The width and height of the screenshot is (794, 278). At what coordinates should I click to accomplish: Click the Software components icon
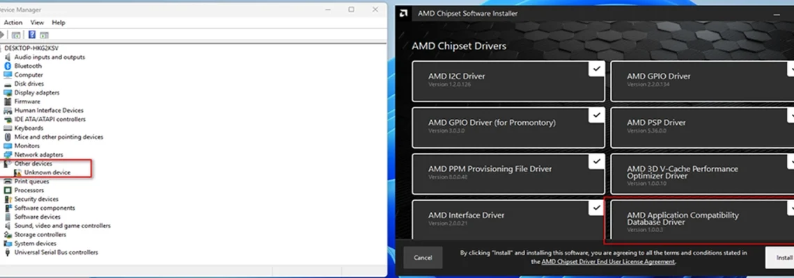[x=8, y=208]
